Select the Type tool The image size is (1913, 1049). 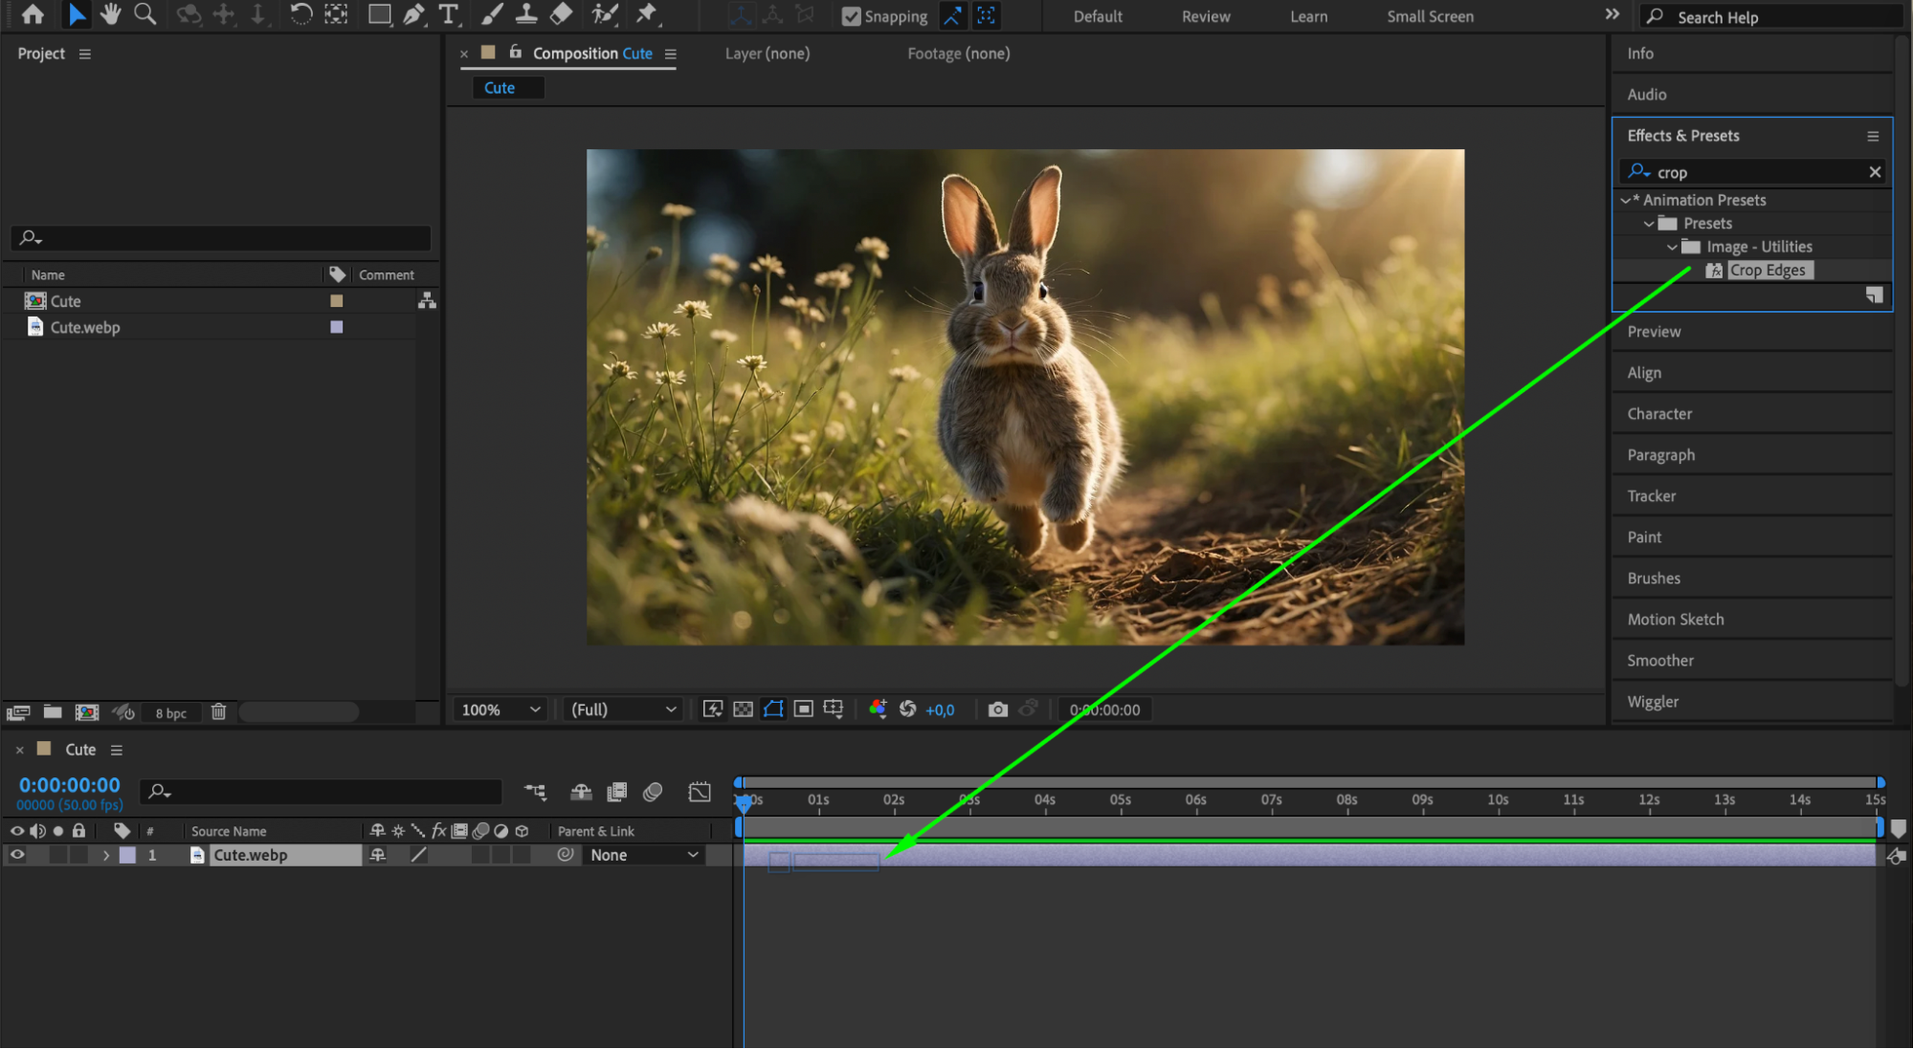(448, 14)
